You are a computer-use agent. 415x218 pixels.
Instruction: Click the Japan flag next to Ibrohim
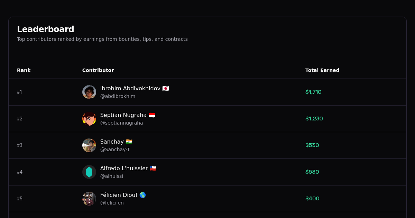pyautogui.click(x=165, y=88)
